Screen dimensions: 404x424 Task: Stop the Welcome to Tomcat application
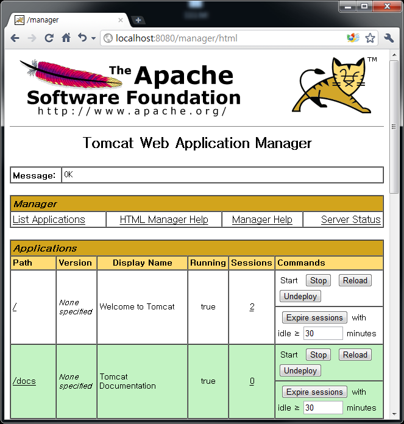318,280
